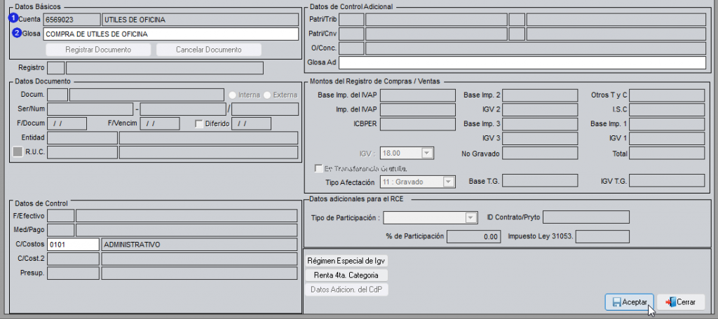Screen dimensions: 718x319
Task: Click the IGV 1 amount field
Action: point(667,138)
